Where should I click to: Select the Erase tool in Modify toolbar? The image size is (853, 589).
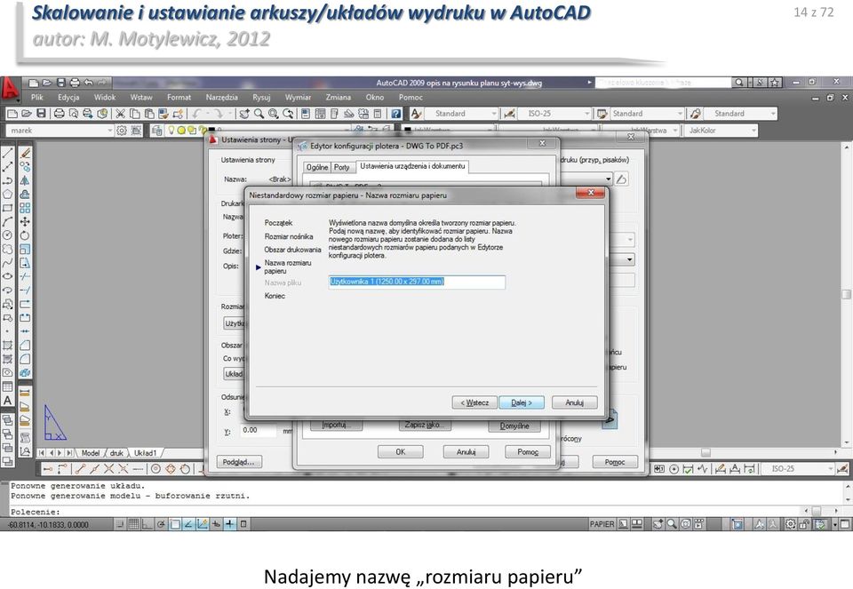tap(25, 154)
